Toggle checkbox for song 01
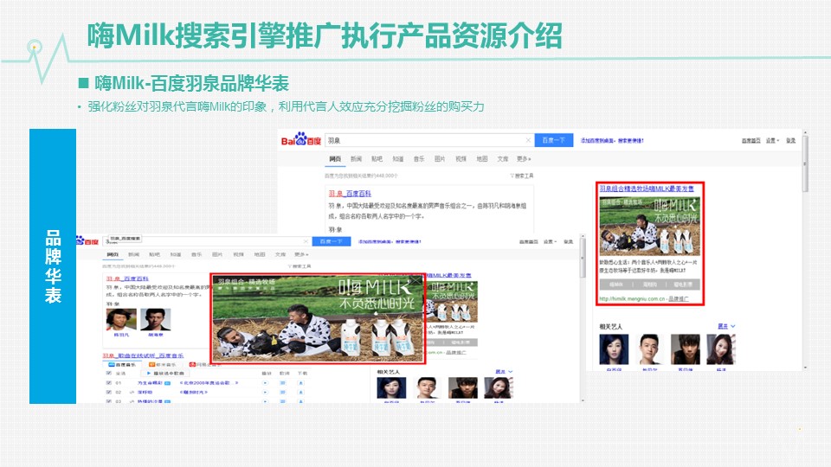Screen dimensions: 831x467 click(109, 382)
